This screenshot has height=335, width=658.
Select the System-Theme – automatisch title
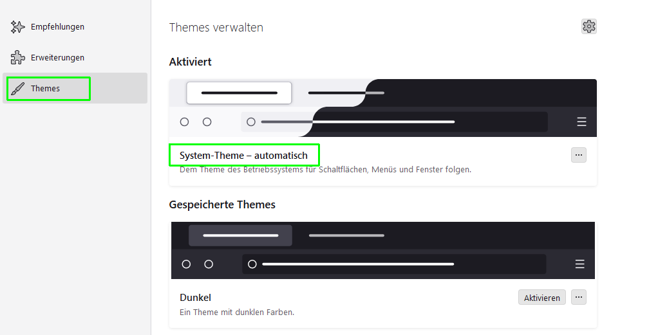(x=243, y=156)
